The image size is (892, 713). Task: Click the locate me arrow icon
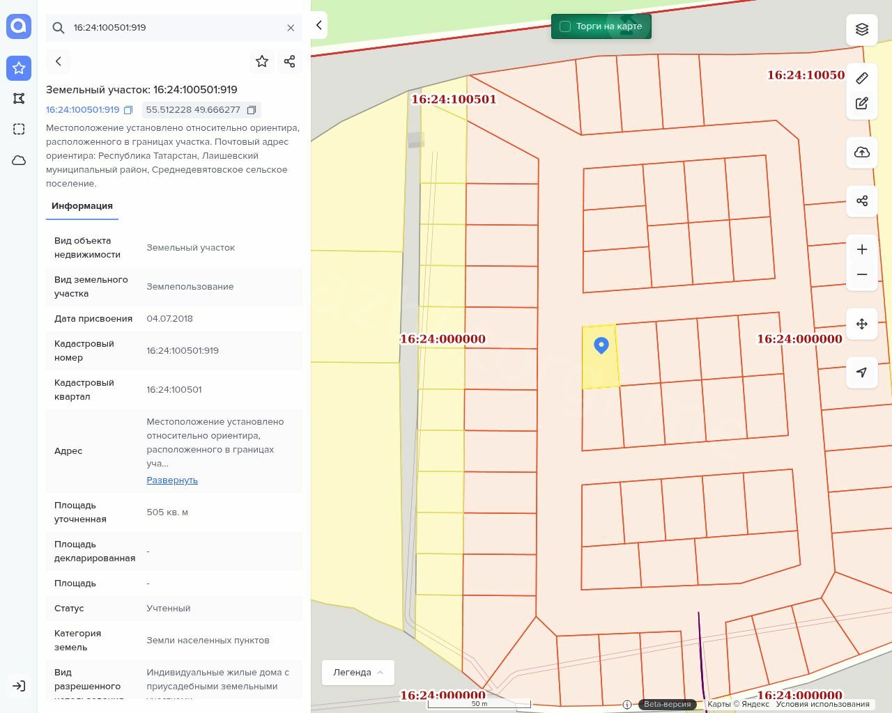pos(862,373)
